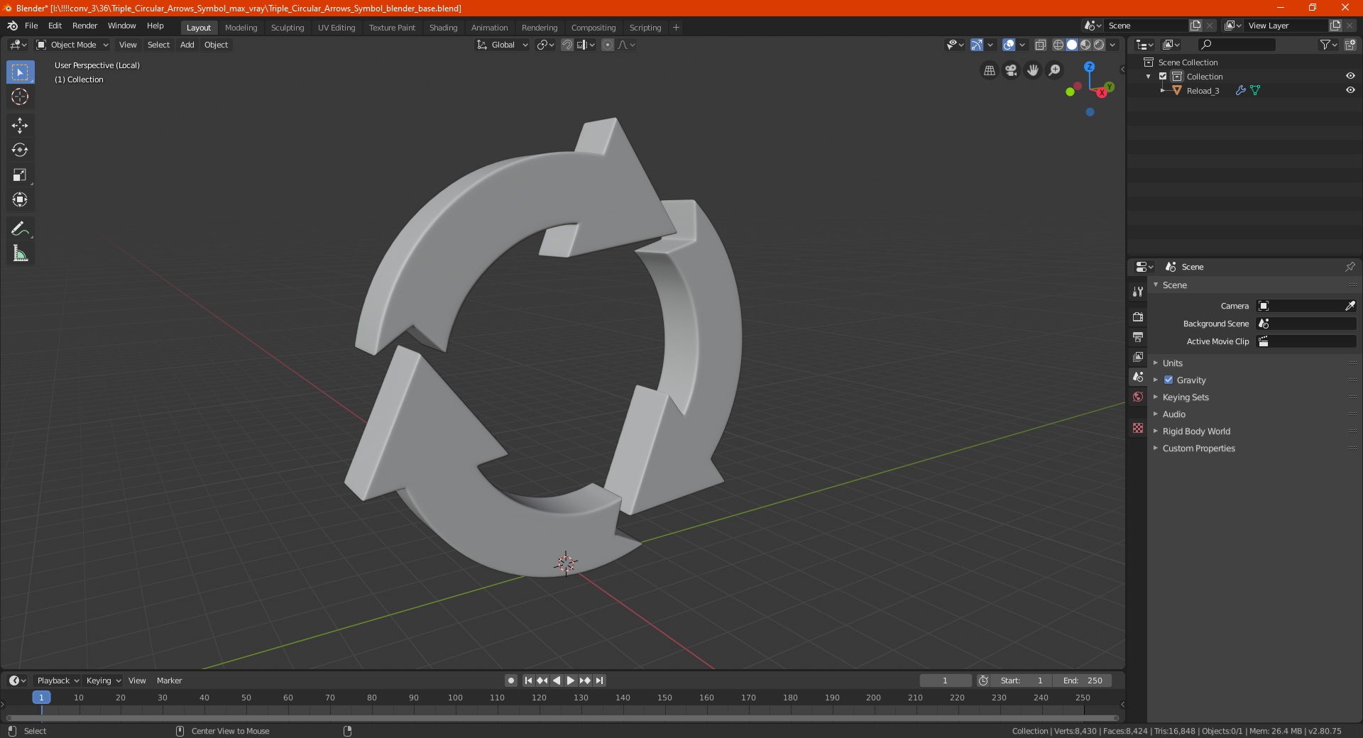Jump to timeline start frame
Image resolution: width=1363 pixels, height=738 pixels.
[528, 681]
